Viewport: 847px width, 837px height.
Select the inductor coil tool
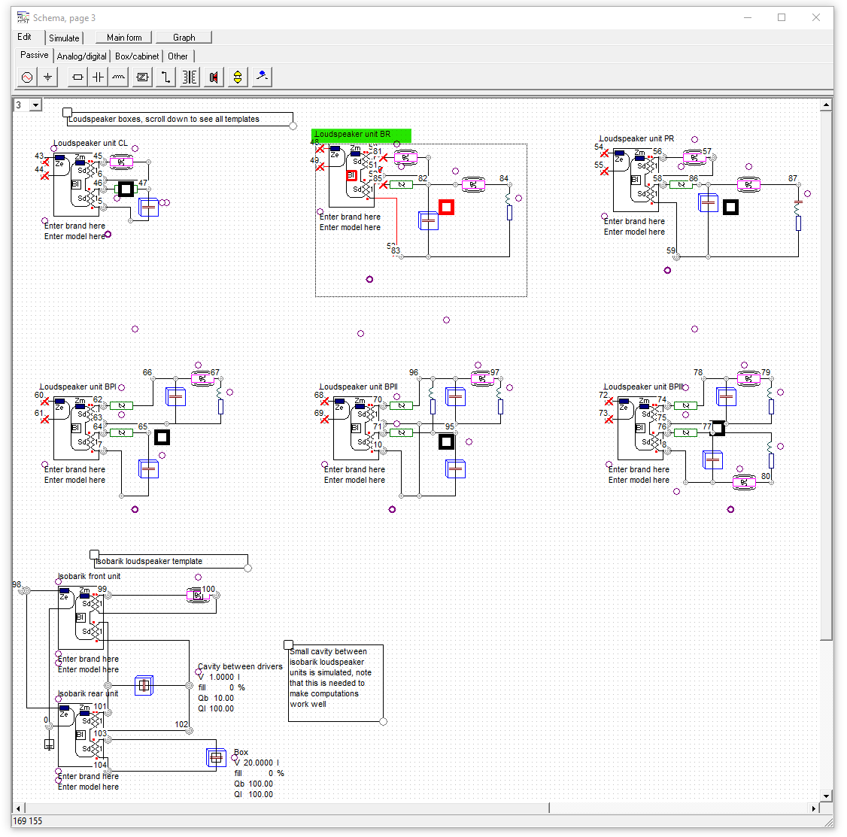pos(117,76)
